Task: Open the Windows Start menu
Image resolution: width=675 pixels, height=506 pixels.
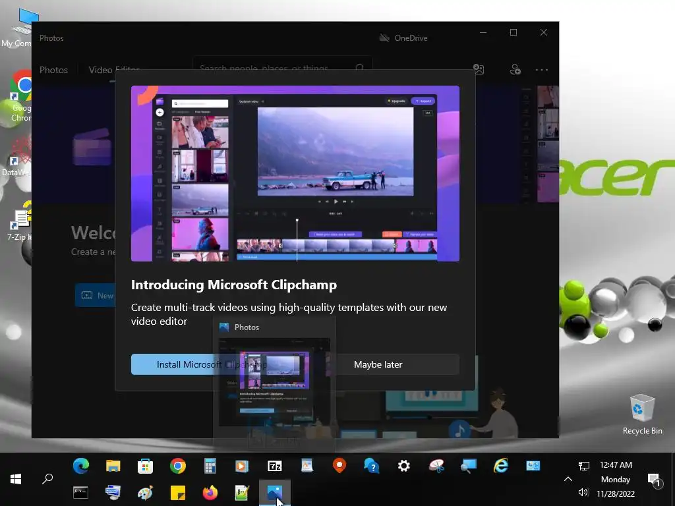Action: coord(16,479)
